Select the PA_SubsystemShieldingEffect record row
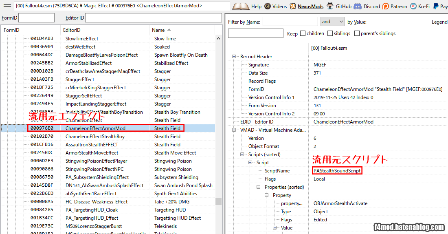 click(x=108, y=177)
